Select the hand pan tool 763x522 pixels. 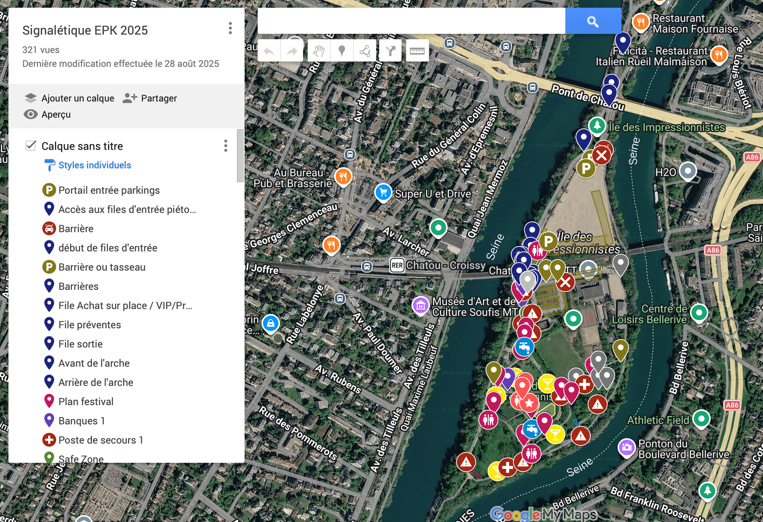coord(319,51)
